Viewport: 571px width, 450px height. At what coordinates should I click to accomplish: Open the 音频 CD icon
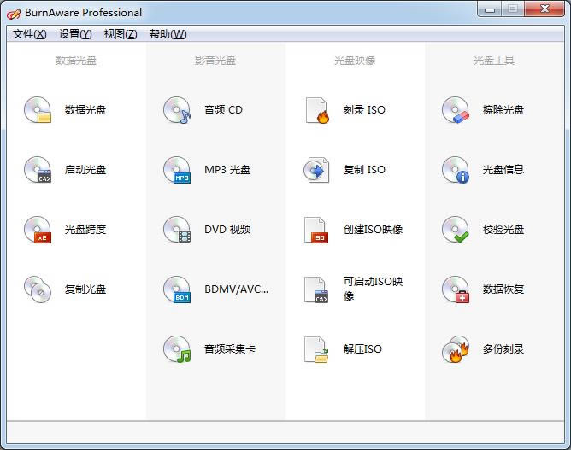[x=177, y=110]
